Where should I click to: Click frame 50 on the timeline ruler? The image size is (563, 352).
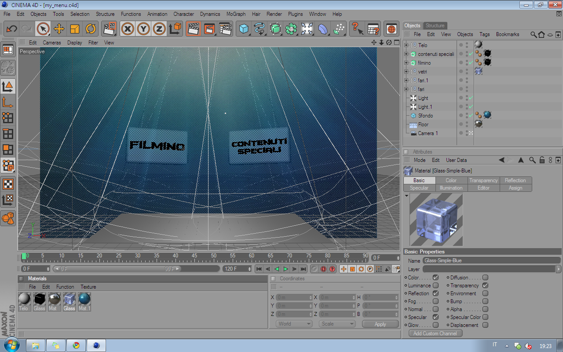point(213,256)
